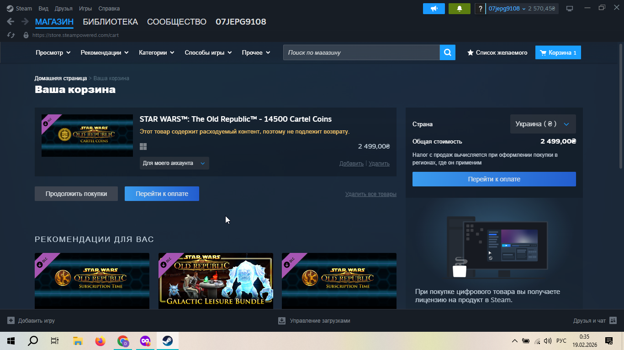Click the Steam logo icon in the menu bar
The width and height of the screenshot is (624, 350).
(10, 8)
